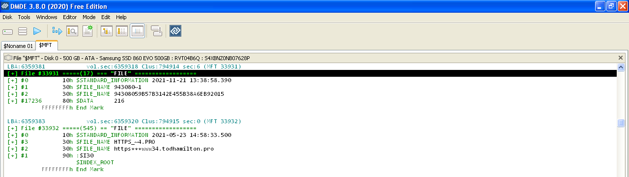Click file name text 943080~1
Image resolution: width=629 pixels, height=177 pixels.
128,87
